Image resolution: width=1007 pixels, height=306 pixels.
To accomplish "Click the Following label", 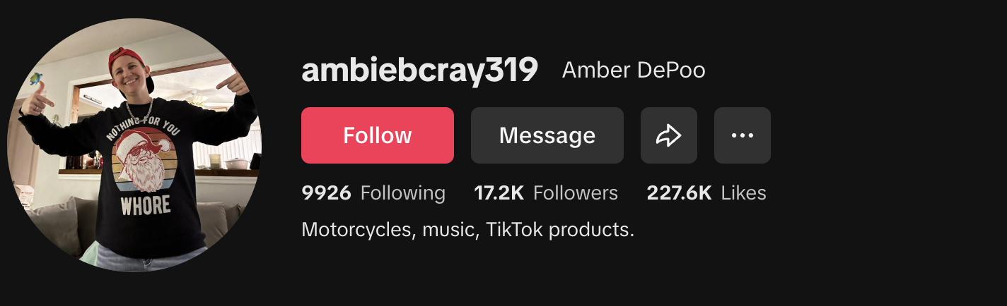I will [x=403, y=193].
